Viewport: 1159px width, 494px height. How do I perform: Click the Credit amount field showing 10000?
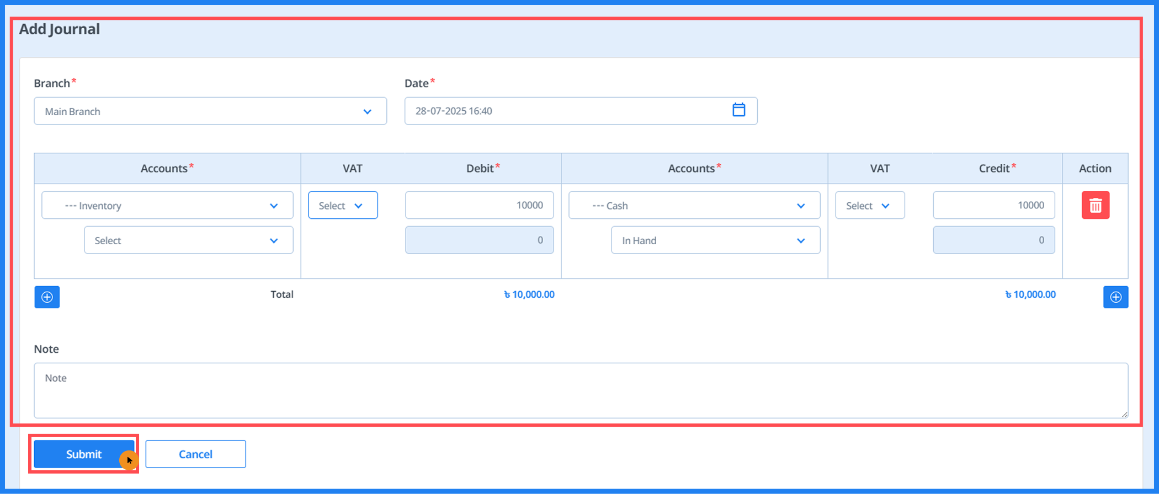click(x=993, y=205)
